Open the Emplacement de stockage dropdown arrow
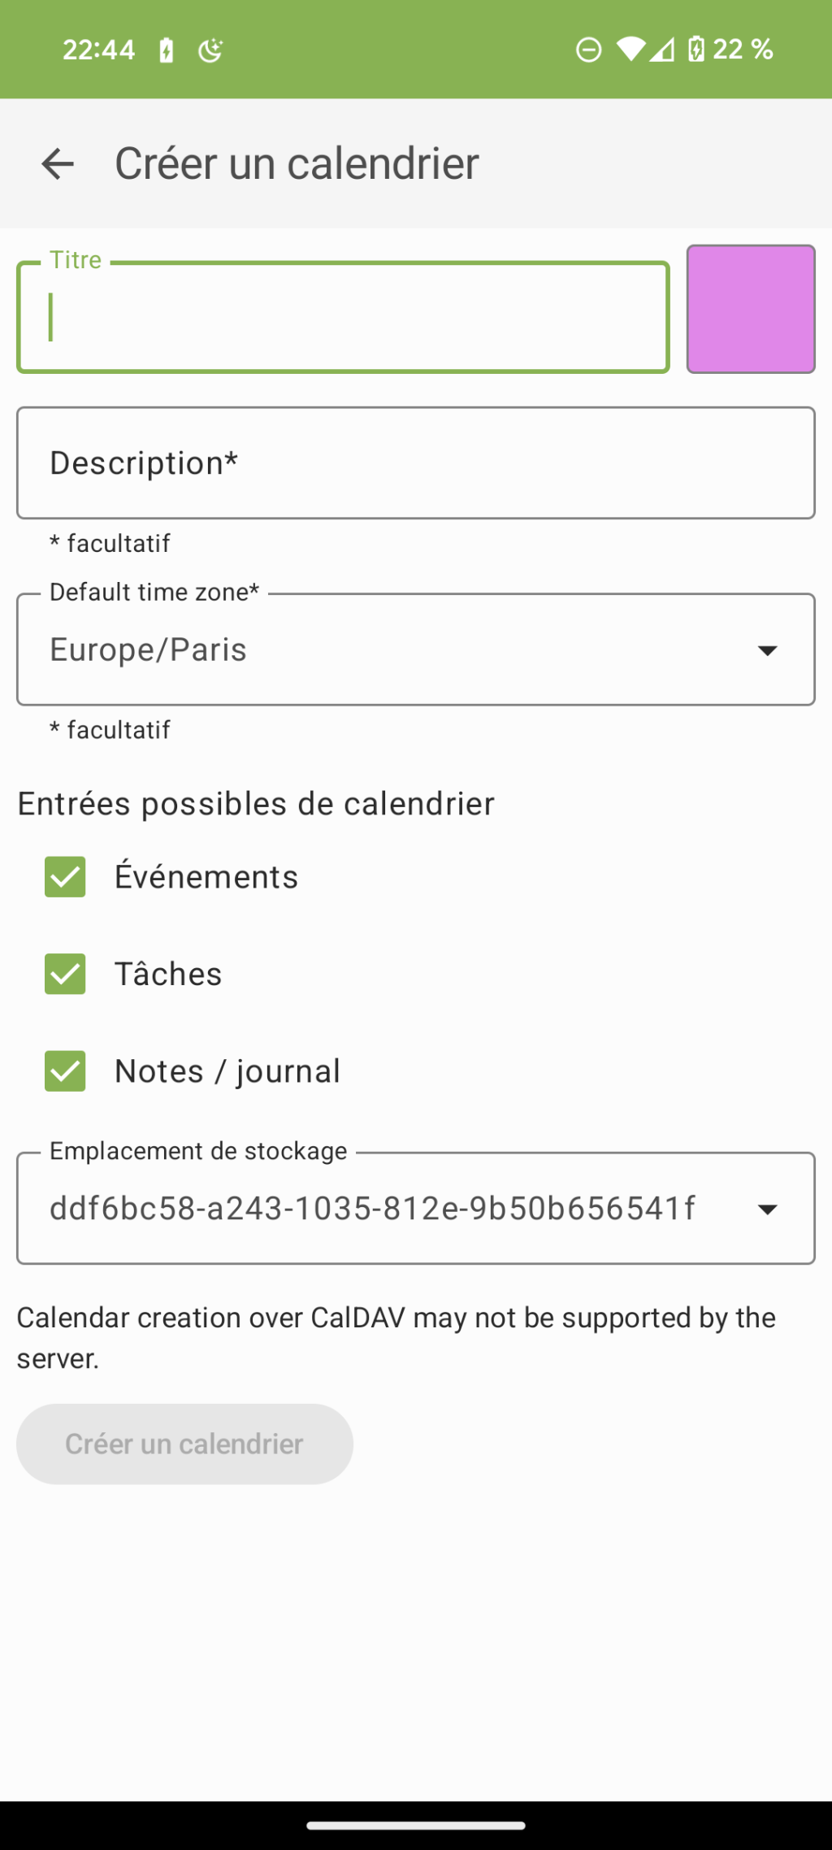This screenshot has width=832, height=1850. click(767, 1209)
